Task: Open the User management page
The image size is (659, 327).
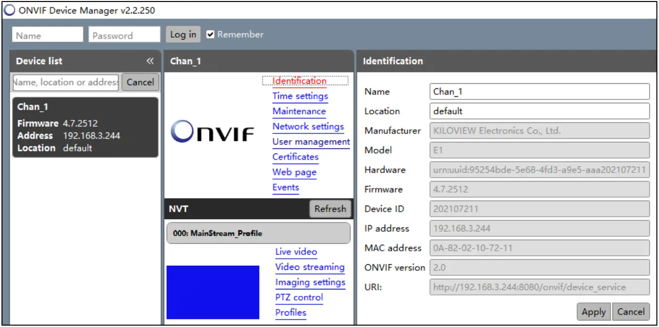Action: pos(311,141)
